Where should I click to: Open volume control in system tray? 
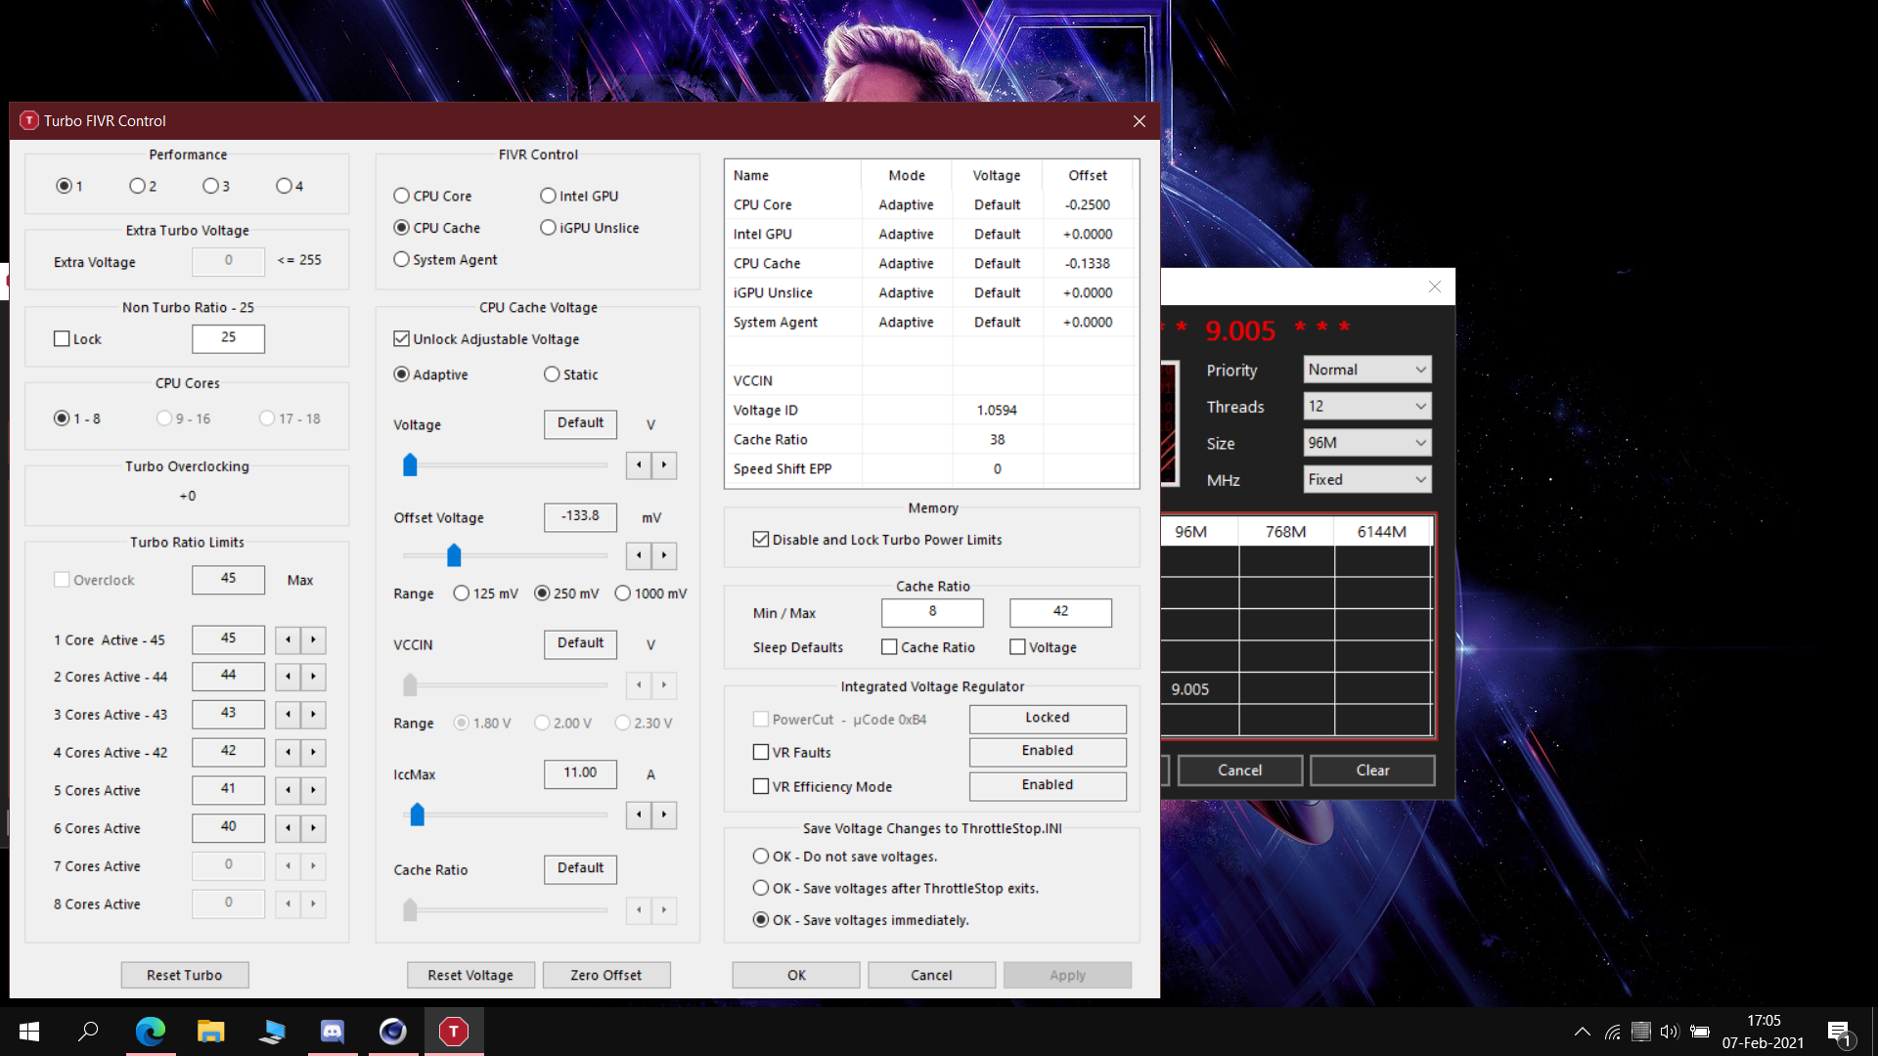[x=1669, y=1032]
